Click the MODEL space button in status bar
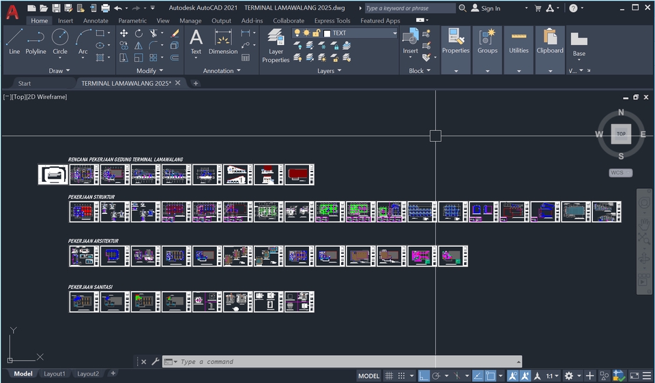The width and height of the screenshot is (655, 383). tap(368, 376)
